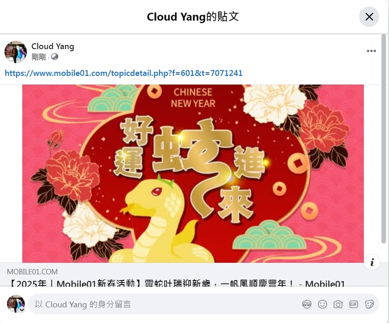Expand the commenting identity switcher arrow
389x323 pixels.
(22, 310)
